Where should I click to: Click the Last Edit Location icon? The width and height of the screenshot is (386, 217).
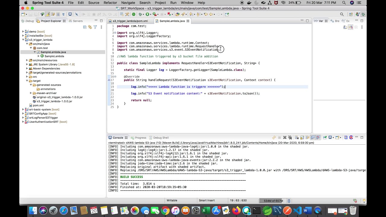206,14
